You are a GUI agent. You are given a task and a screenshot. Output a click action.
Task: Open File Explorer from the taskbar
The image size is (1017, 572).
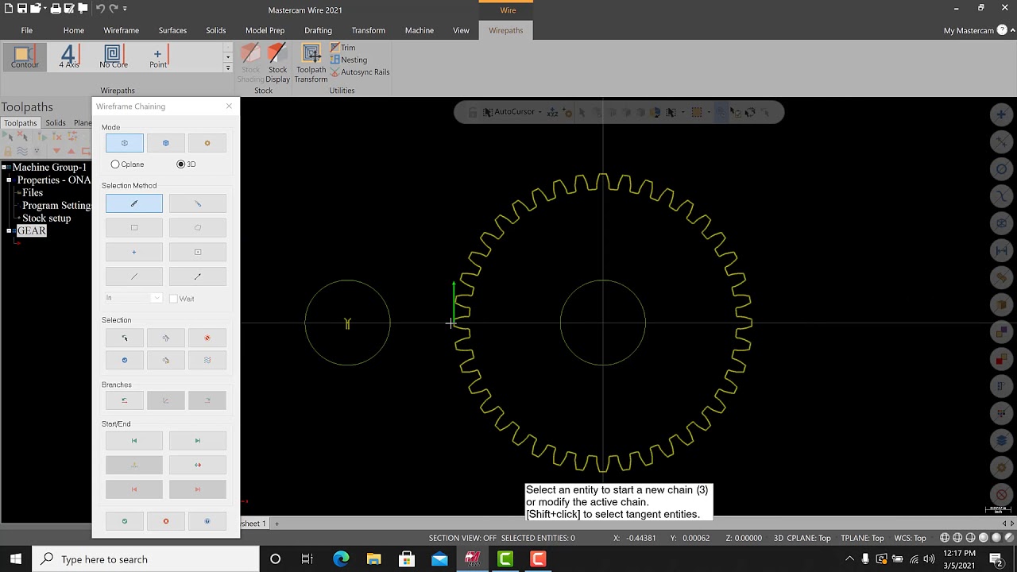(x=373, y=559)
